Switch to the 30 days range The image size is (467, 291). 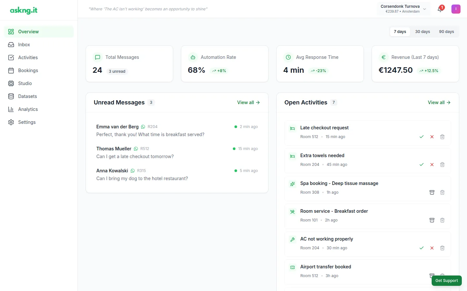423,32
